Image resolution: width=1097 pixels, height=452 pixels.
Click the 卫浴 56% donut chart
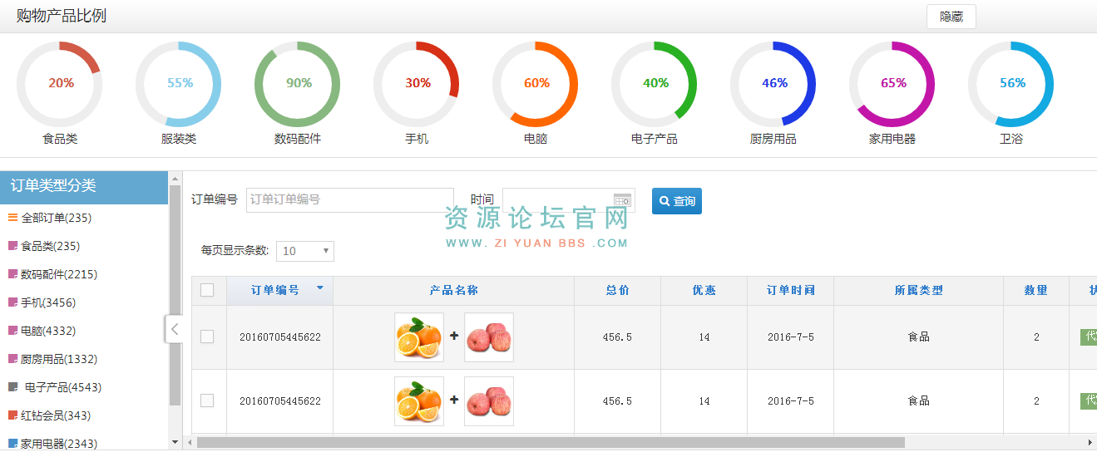click(x=1011, y=84)
